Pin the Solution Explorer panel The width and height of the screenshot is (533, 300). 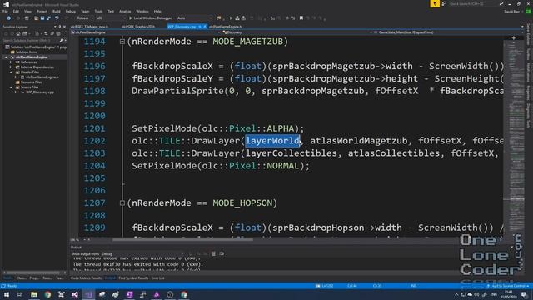pos(60,27)
